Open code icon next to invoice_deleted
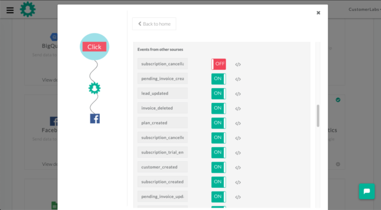This screenshot has height=210, width=381. (238, 109)
